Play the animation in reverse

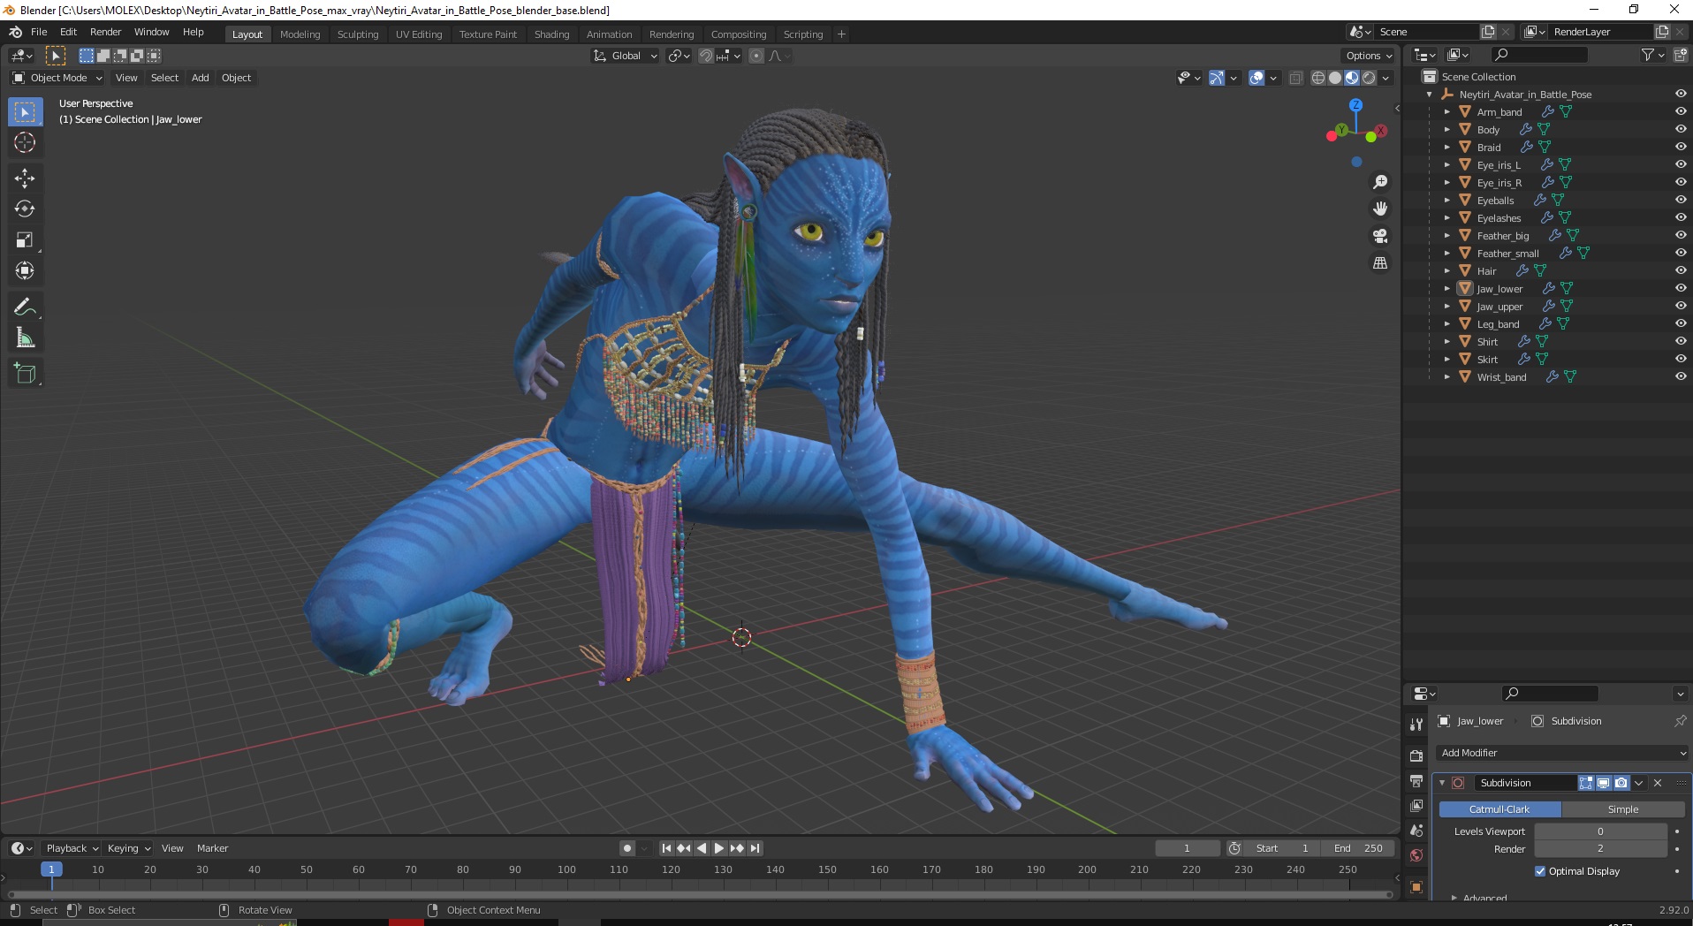click(702, 848)
